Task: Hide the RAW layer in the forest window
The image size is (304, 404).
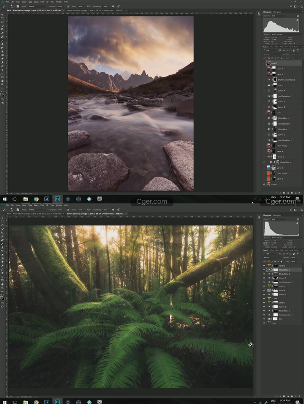Action: pyautogui.click(x=264, y=323)
